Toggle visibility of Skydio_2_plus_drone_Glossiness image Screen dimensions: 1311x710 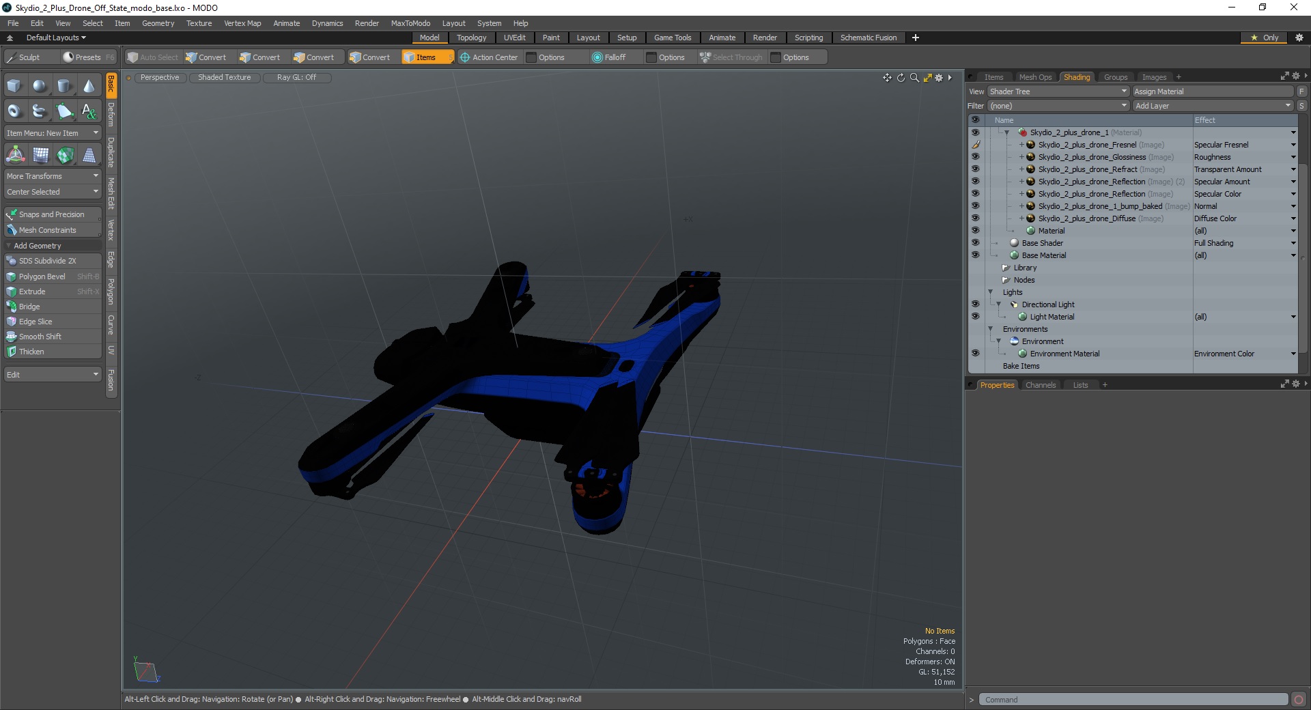point(975,157)
